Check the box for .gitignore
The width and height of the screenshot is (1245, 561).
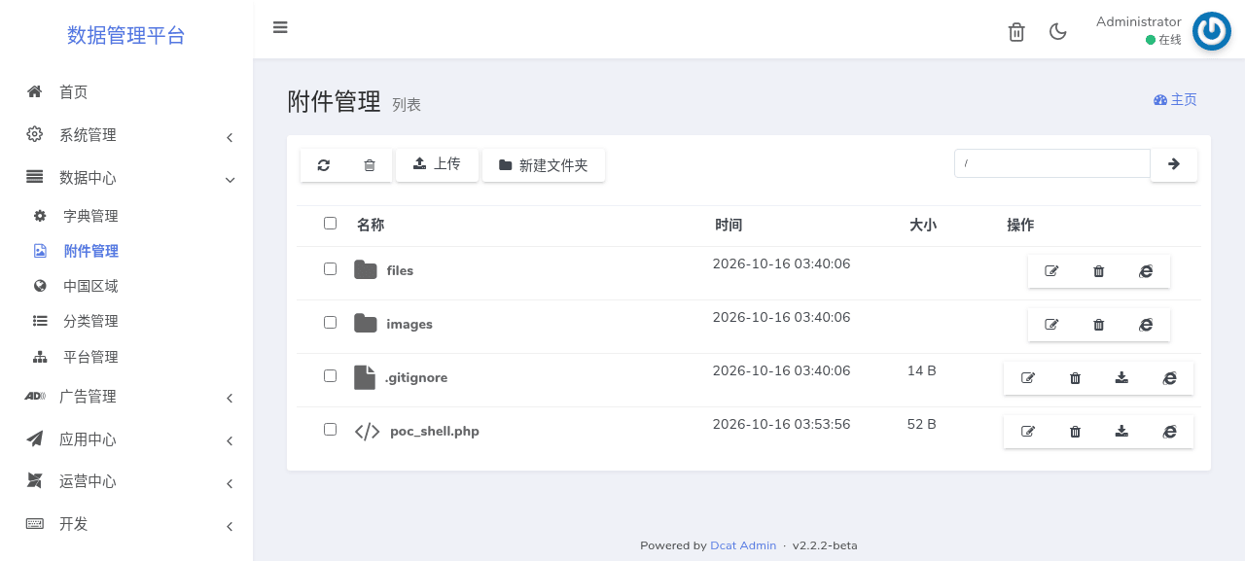330,375
